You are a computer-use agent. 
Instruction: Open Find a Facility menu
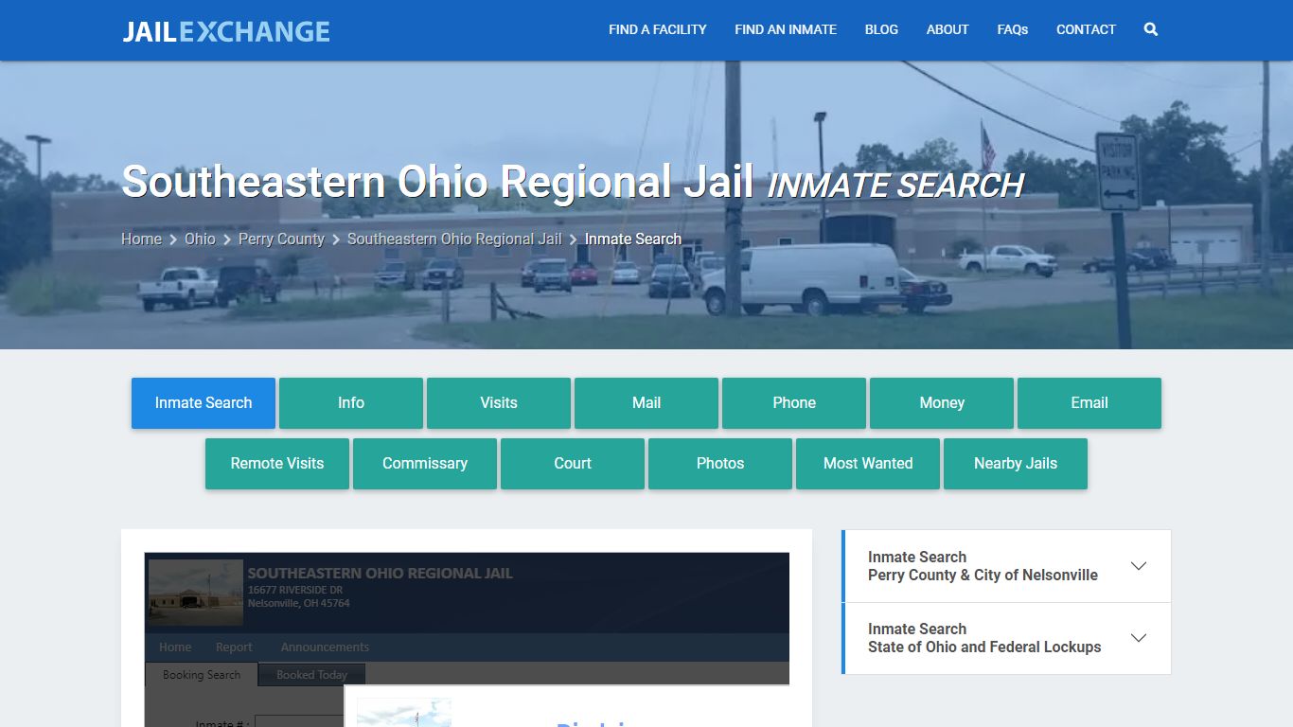coord(658,29)
